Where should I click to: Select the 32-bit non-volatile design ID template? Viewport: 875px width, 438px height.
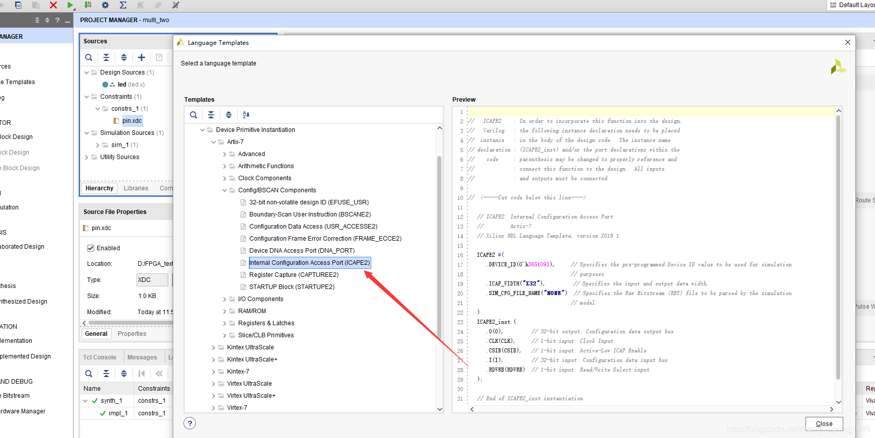click(309, 202)
